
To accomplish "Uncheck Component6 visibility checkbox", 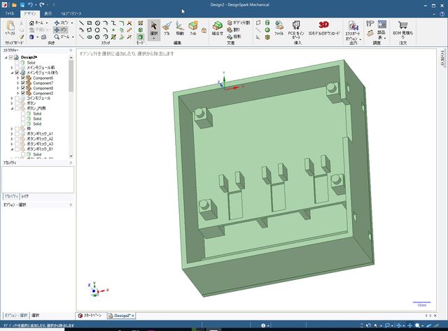I will pos(23,78).
